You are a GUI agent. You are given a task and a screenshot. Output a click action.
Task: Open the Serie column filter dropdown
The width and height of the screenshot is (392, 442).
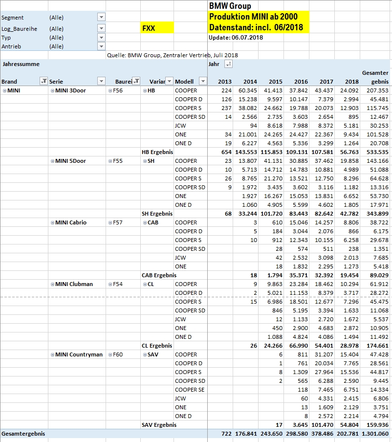[102, 81]
